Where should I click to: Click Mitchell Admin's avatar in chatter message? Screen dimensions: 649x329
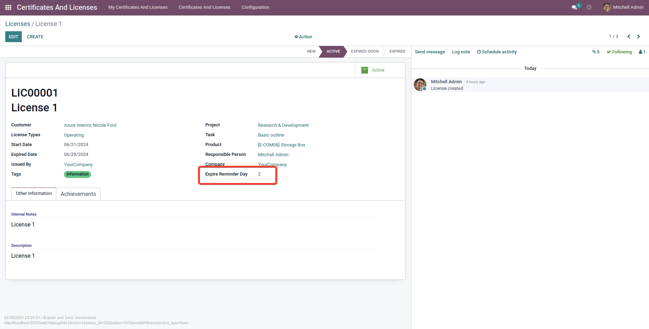tap(420, 85)
